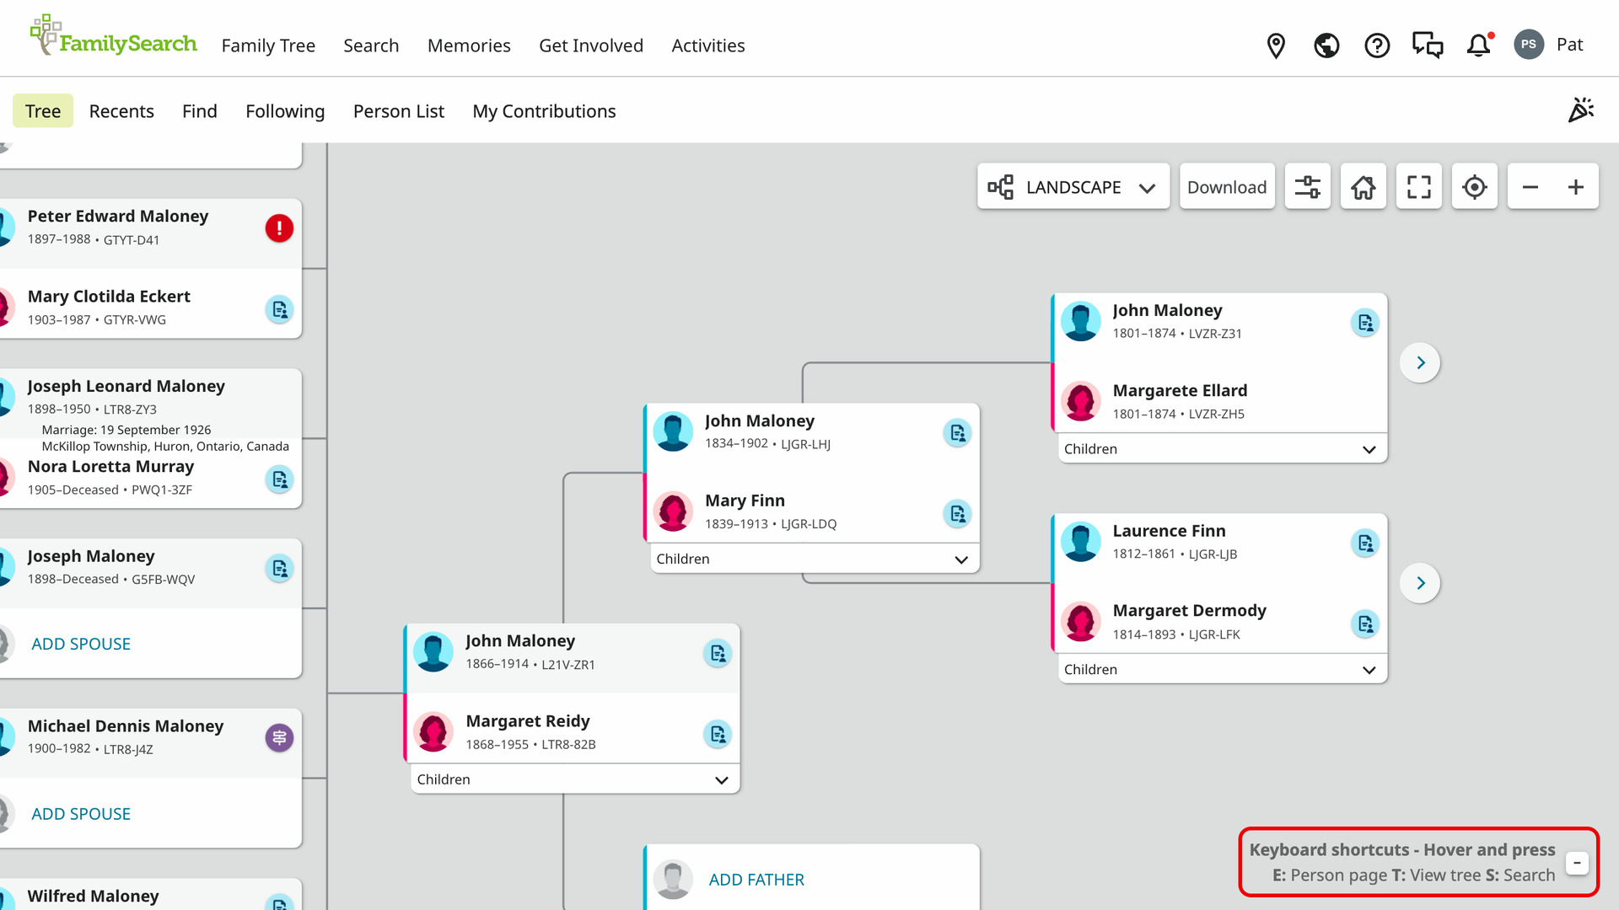Click record hint icon for Mary Finn

coord(957,513)
